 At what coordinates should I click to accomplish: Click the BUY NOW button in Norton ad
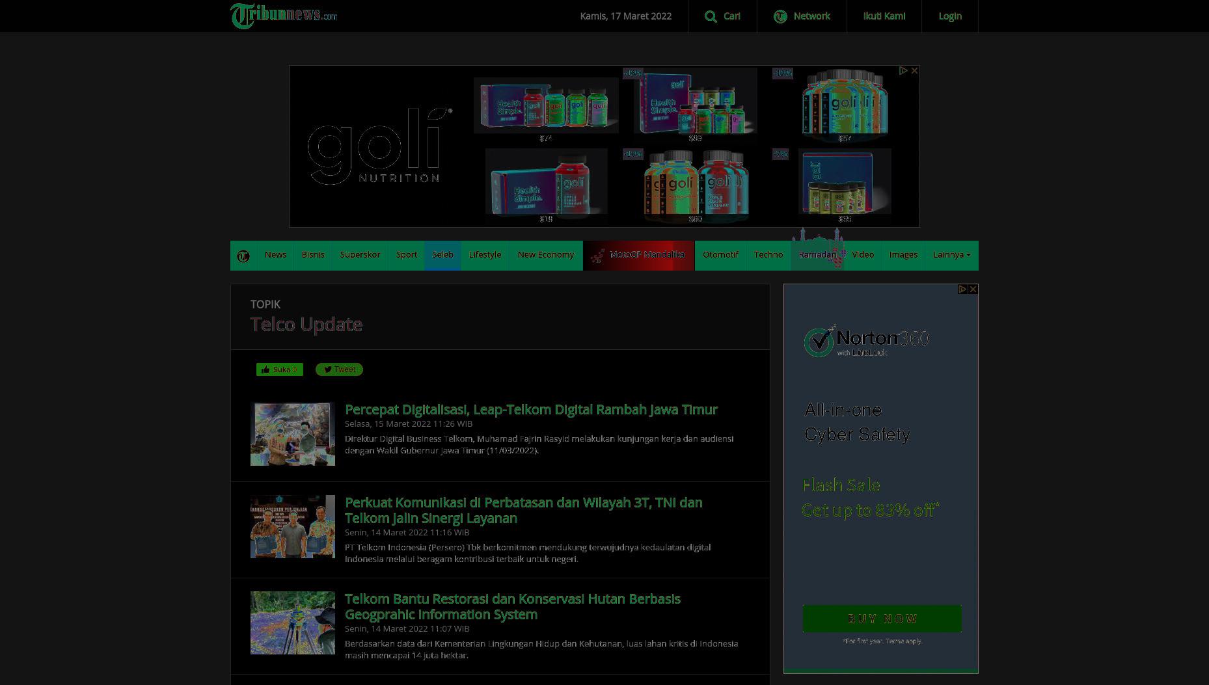[x=882, y=619]
